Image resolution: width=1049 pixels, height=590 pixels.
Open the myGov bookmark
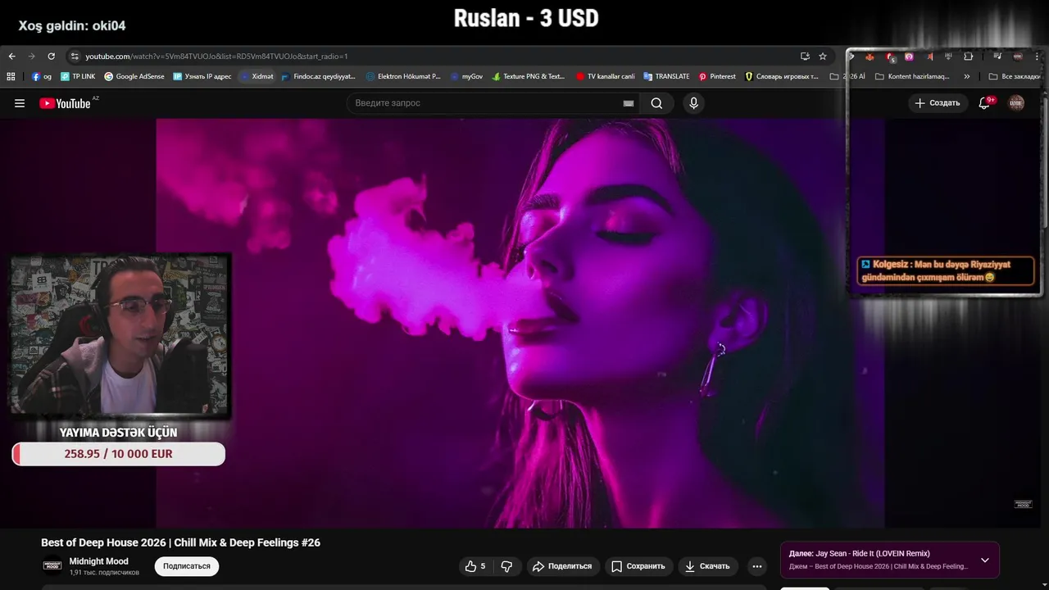[x=466, y=76]
